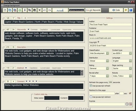Screen dimensions: 136x111
Task: Convert Keywords to Uppercase
Action: pos(67,30)
